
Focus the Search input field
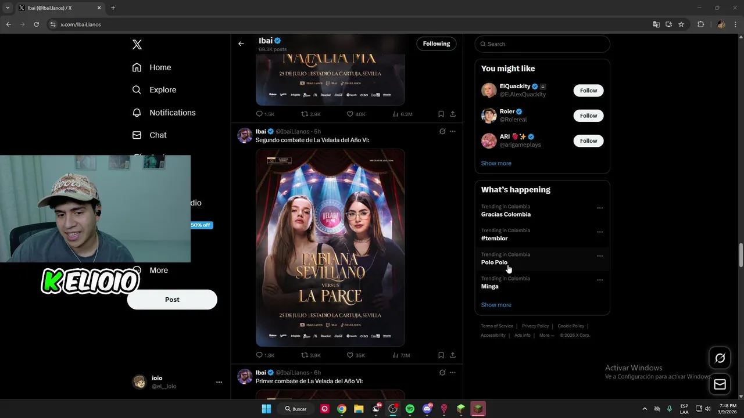[542, 44]
